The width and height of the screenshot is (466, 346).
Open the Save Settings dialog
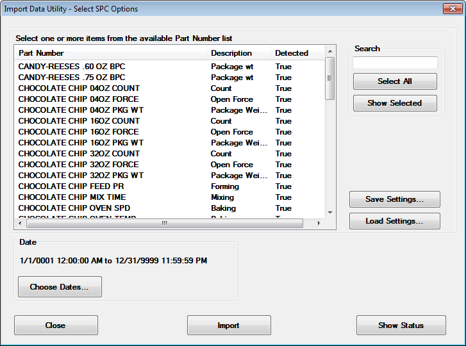(x=394, y=199)
